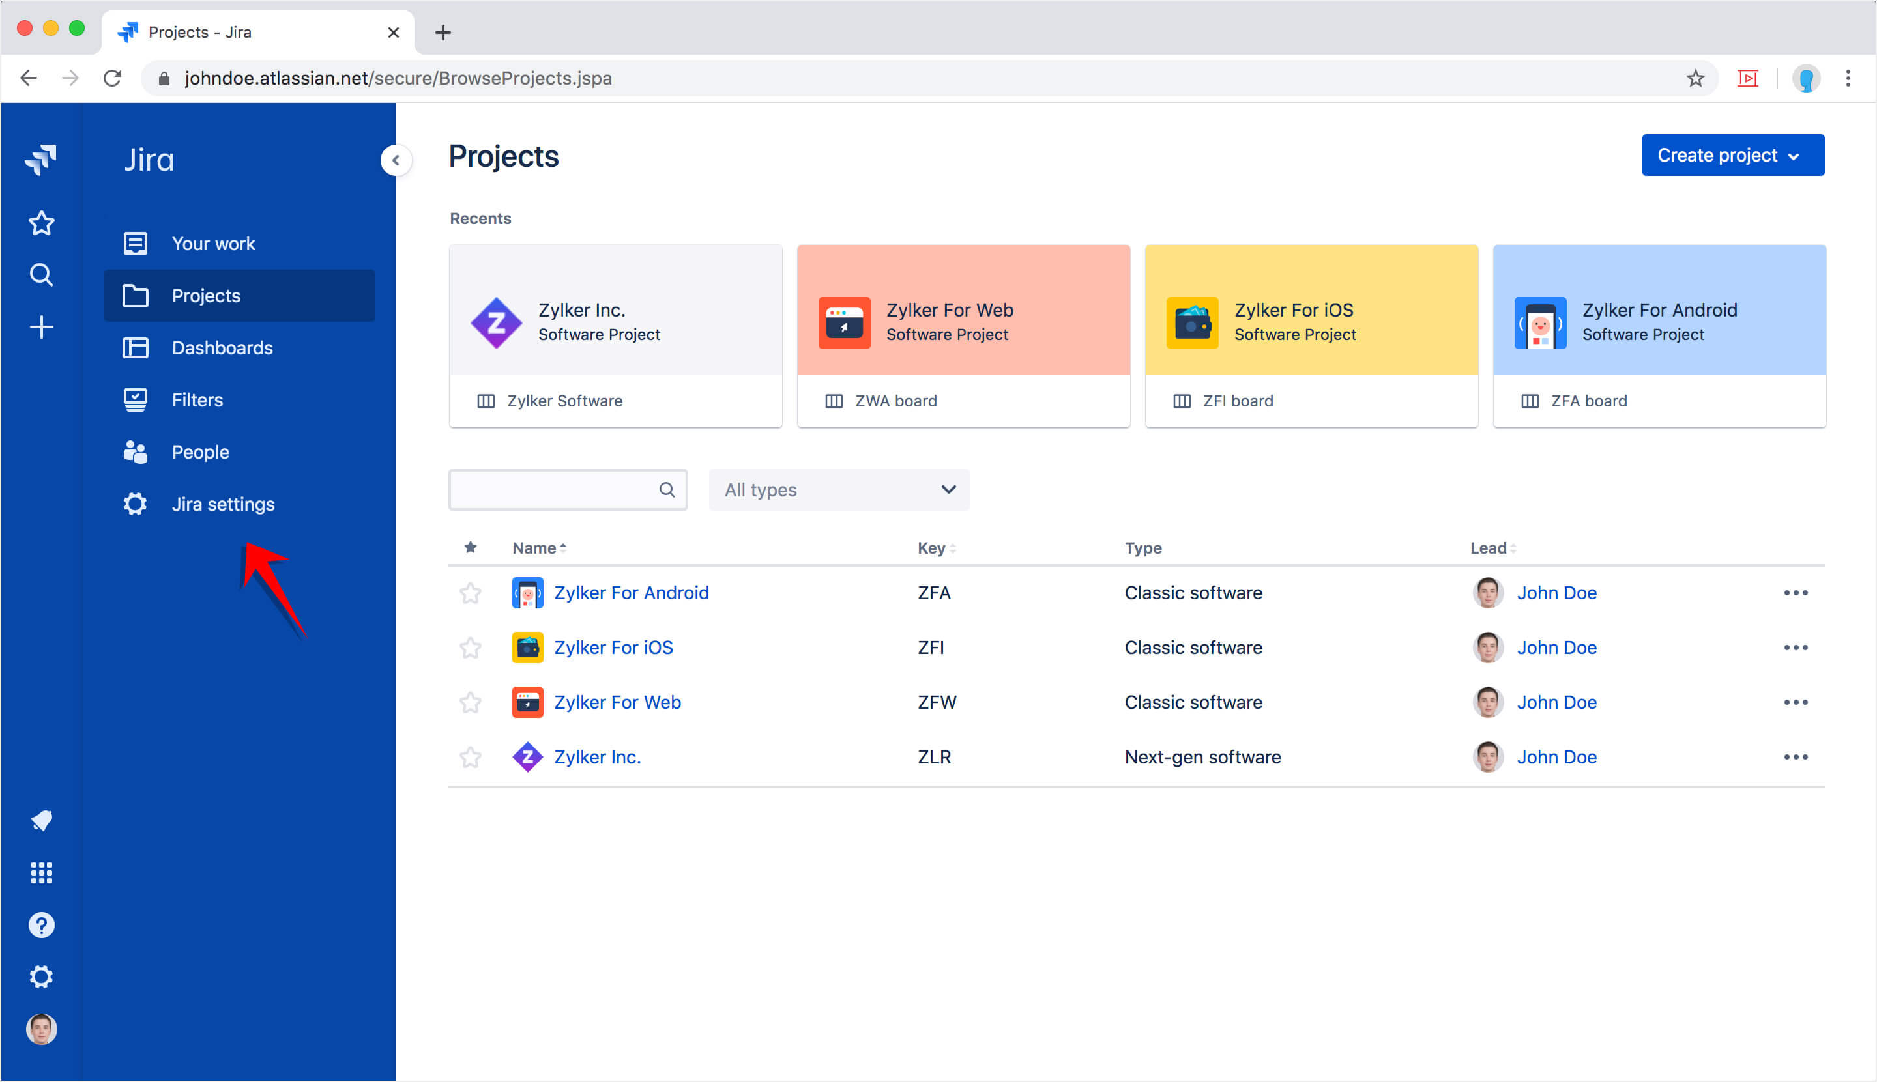Open People management section
1877x1082 pixels.
click(201, 452)
